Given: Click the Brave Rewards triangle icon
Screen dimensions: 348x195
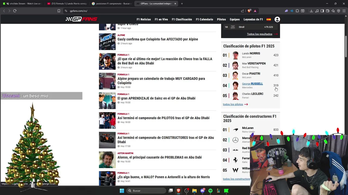Looking at the screenshot, I should (x=255, y=11).
